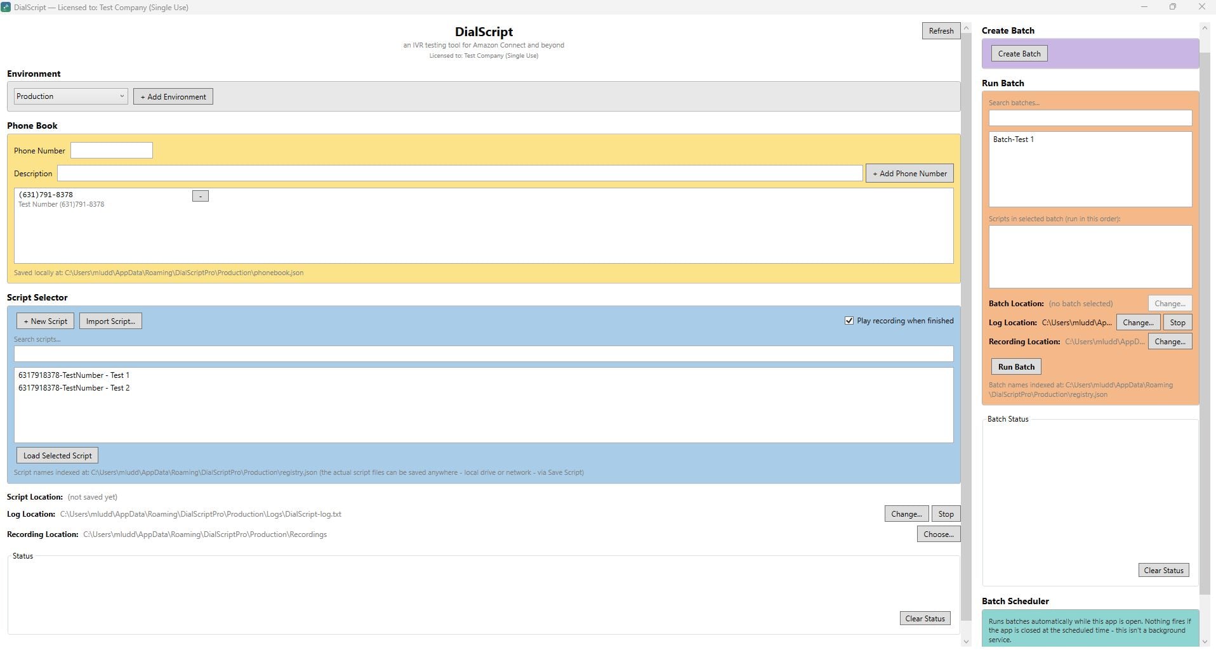Click the + Add Environment button
1216x653 pixels.
pos(173,96)
